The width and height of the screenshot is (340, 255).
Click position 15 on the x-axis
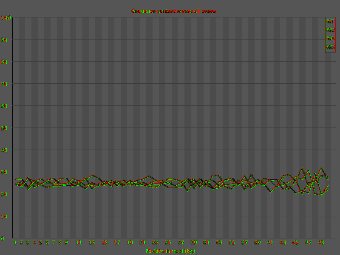pos(105,243)
